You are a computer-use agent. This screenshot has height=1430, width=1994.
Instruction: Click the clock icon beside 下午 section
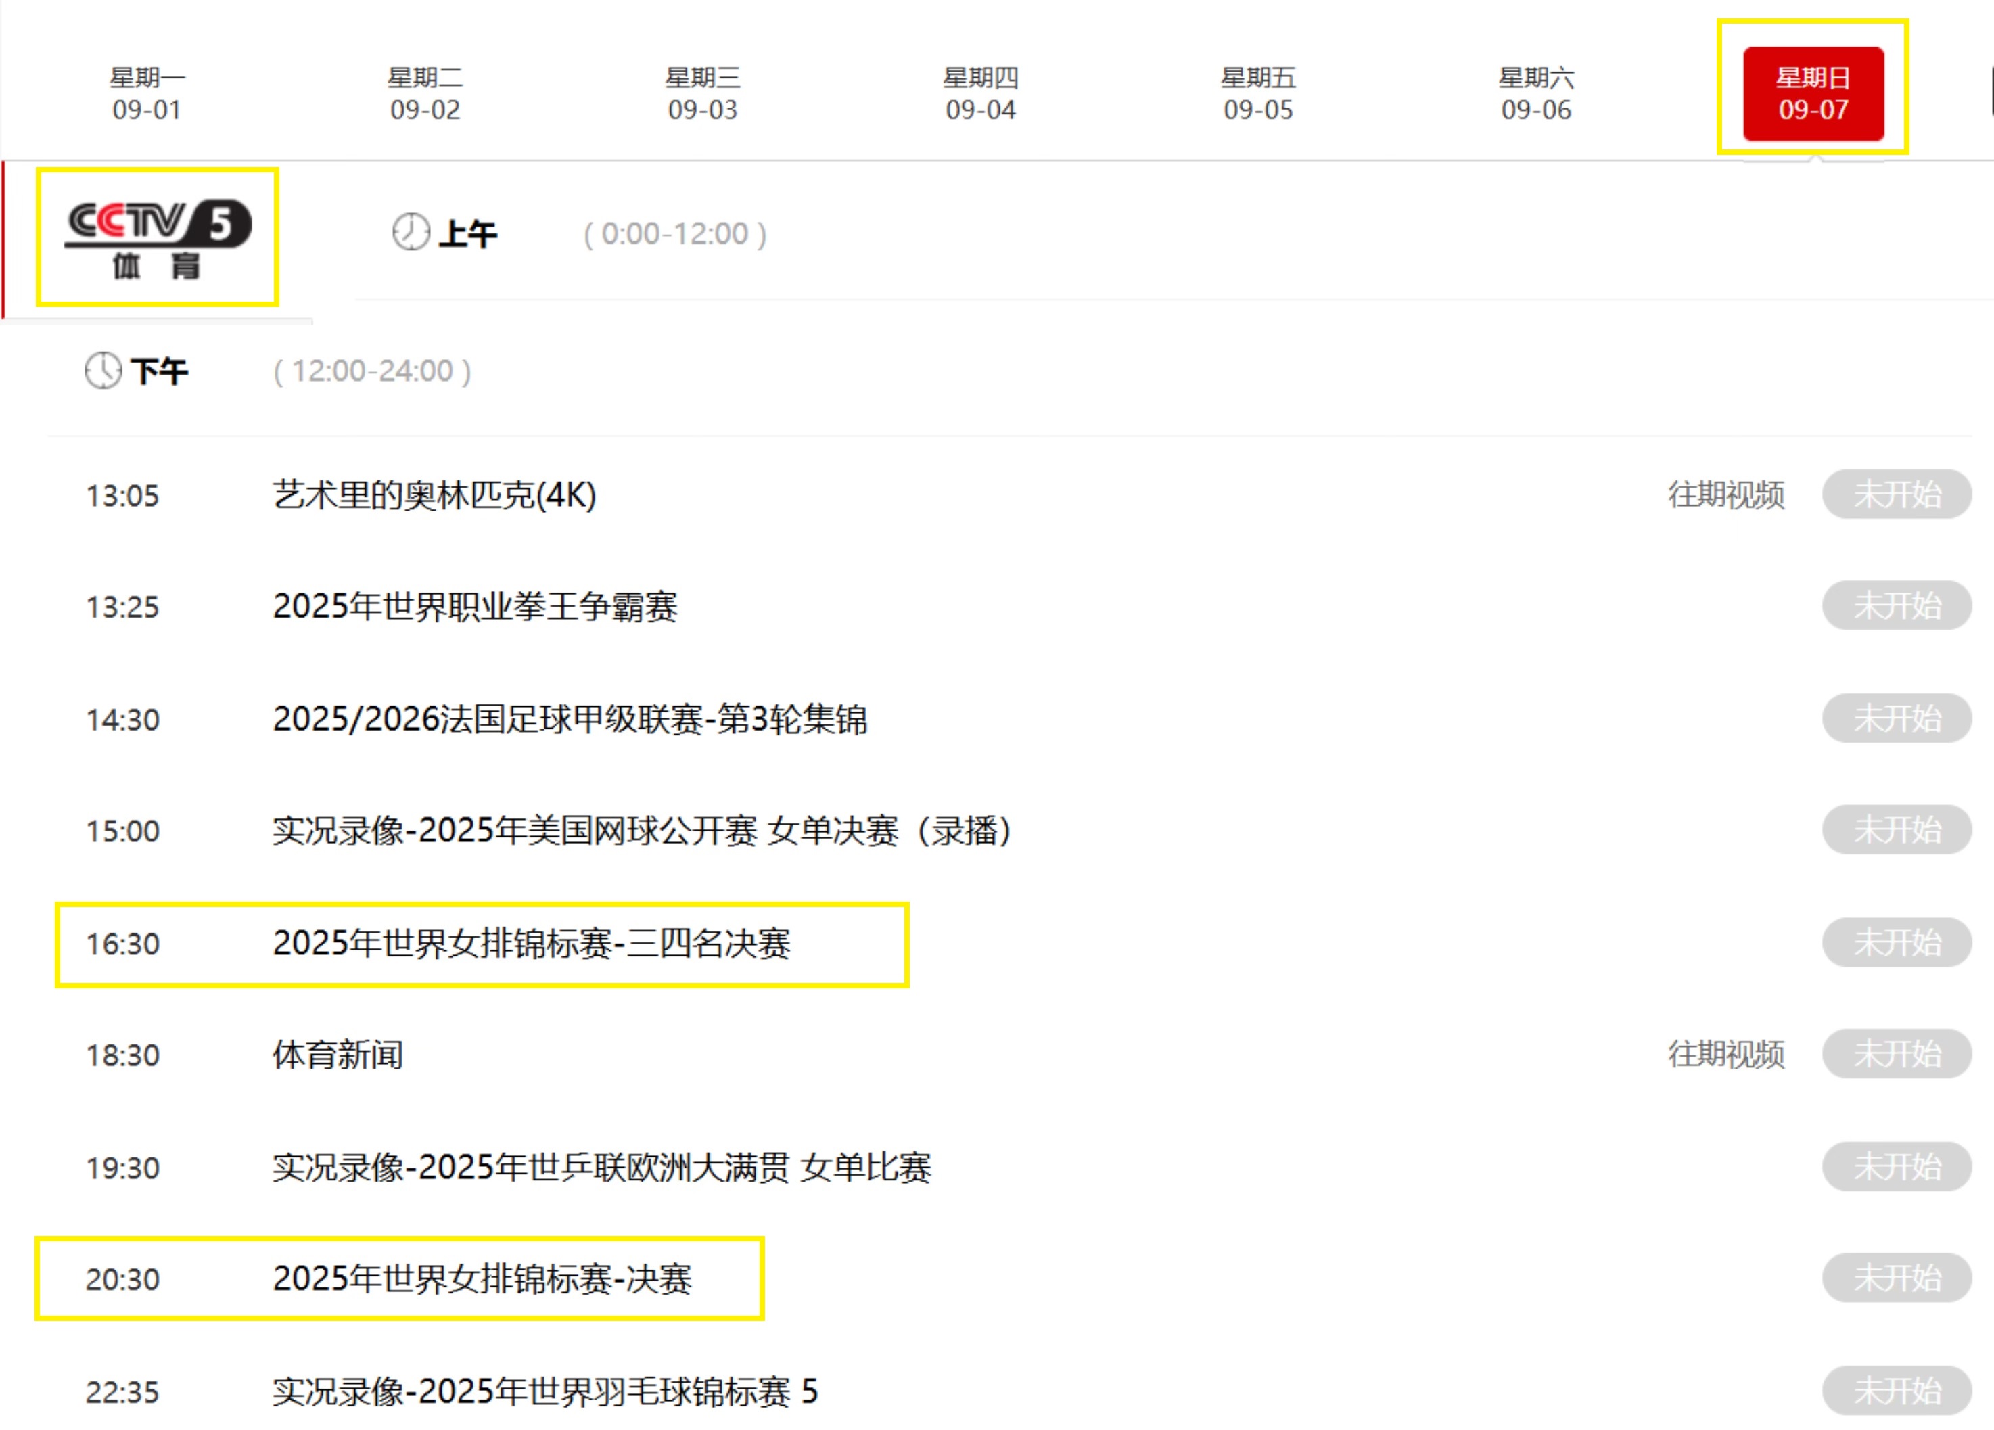click(103, 370)
